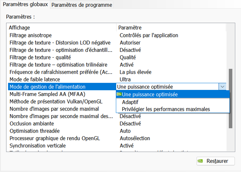Click the Optimisation threadée row
Image resolution: width=241 pixels, height=172 pixels.
[34, 131]
